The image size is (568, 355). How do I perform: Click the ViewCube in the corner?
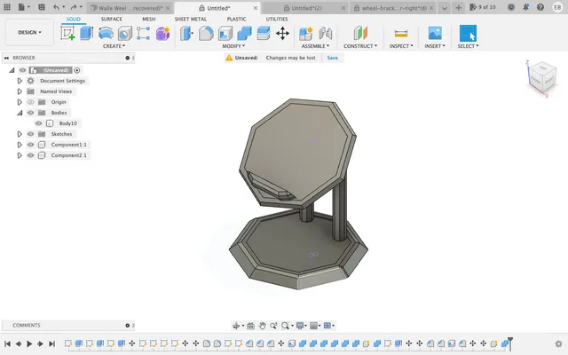tap(542, 77)
